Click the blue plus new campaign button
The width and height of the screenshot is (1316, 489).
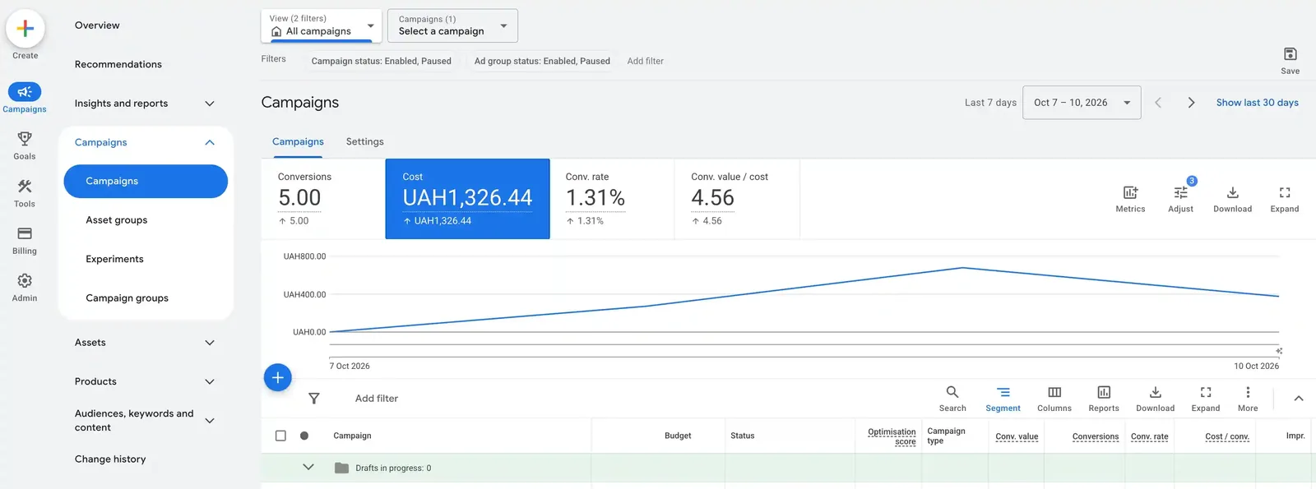(278, 377)
